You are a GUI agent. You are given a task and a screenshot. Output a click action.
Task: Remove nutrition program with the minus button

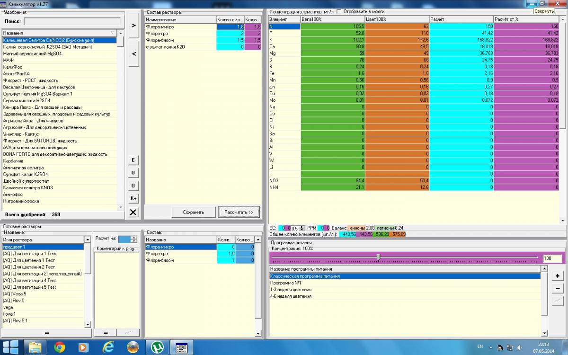click(558, 288)
